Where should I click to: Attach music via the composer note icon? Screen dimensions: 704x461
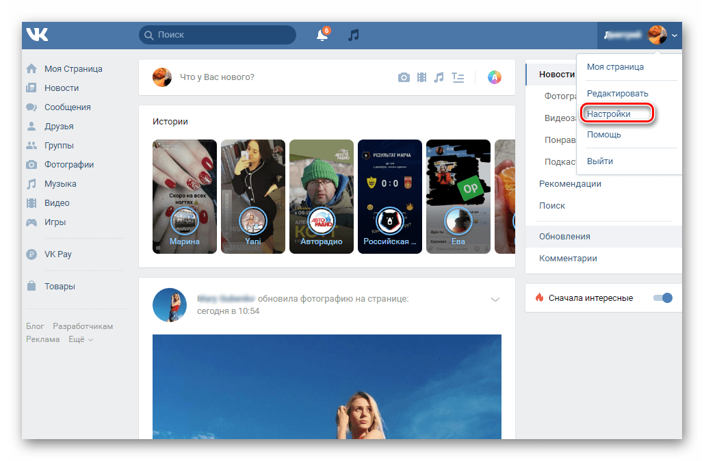(439, 77)
